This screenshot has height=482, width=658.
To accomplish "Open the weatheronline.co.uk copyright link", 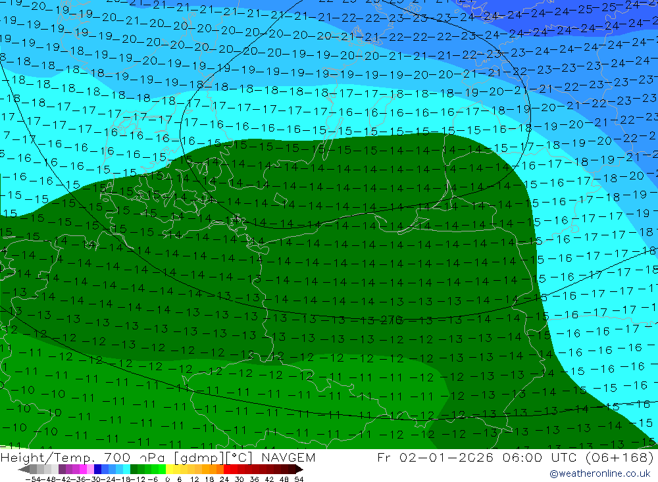I will pos(600,473).
